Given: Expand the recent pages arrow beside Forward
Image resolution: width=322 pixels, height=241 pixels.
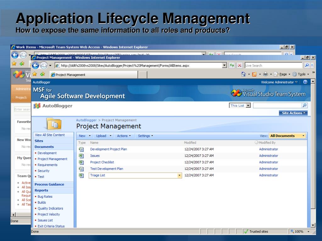Looking at the screenshot, I should tap(50, 66).
